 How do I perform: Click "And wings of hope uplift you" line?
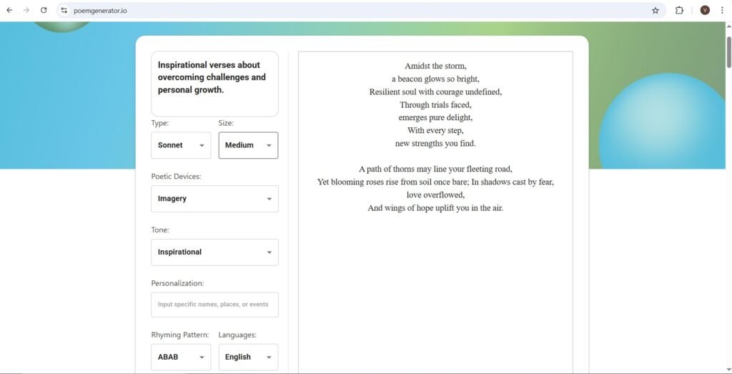tap(435, 208)
